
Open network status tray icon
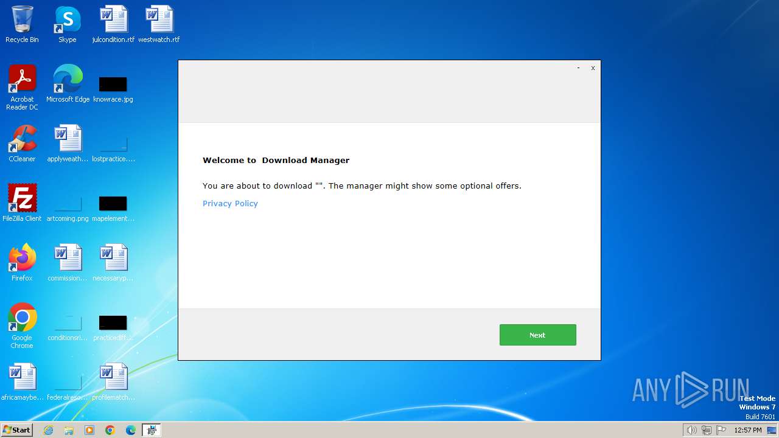707,430
